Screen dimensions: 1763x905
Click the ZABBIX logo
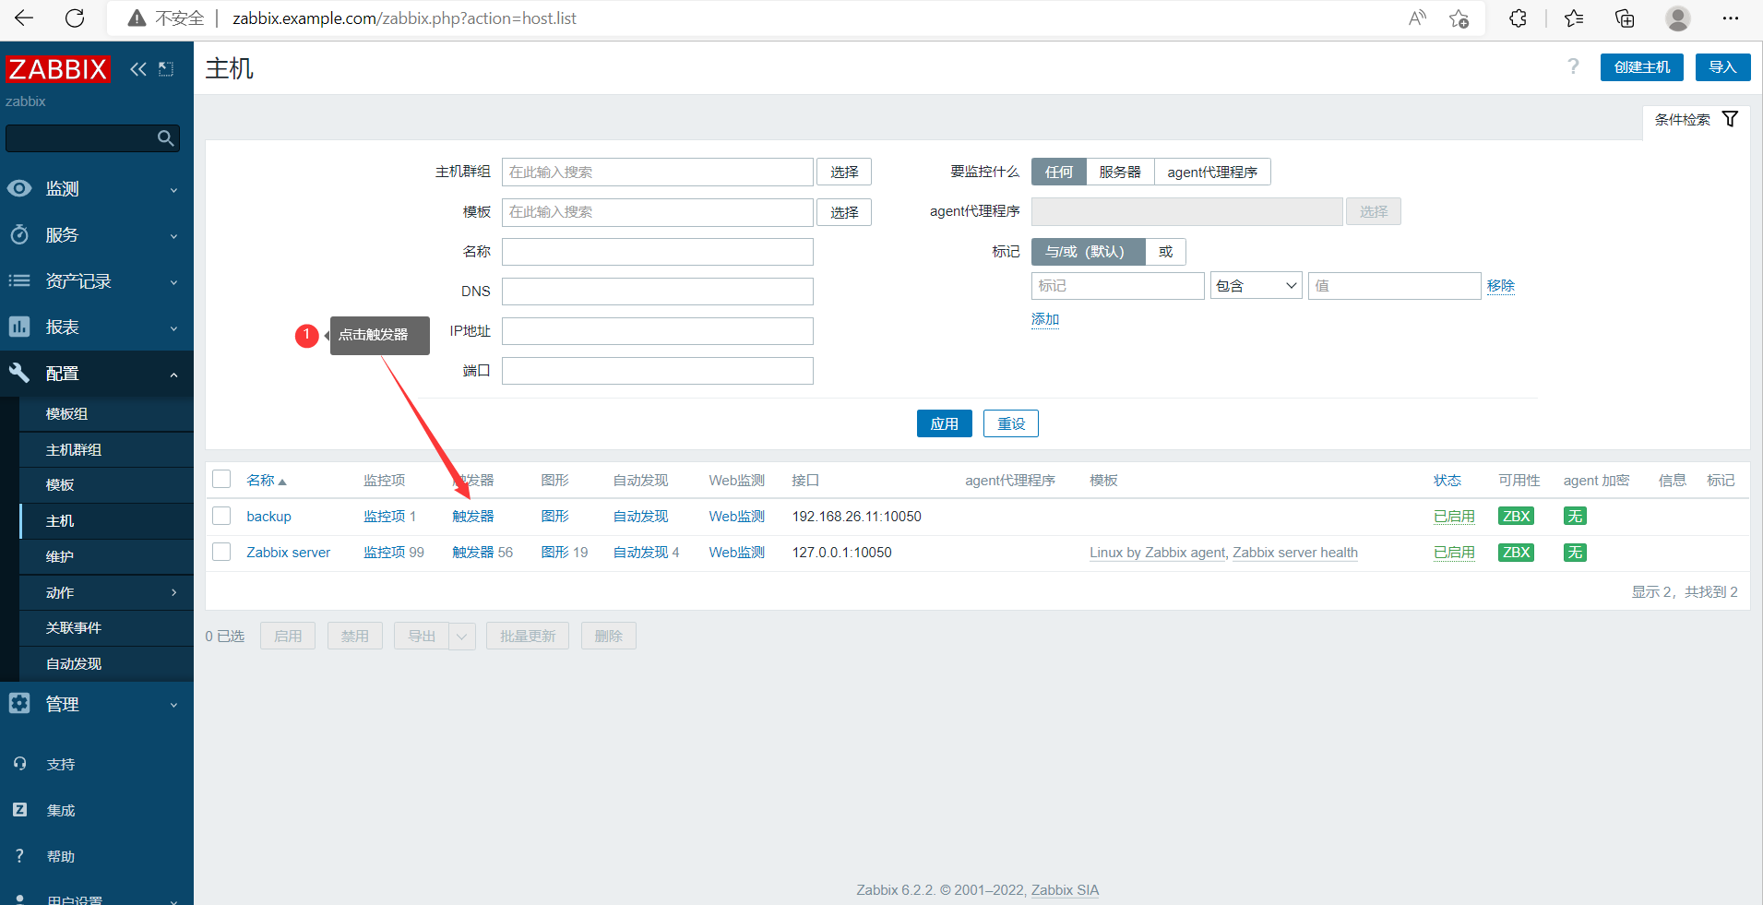(x=57, y=69)
